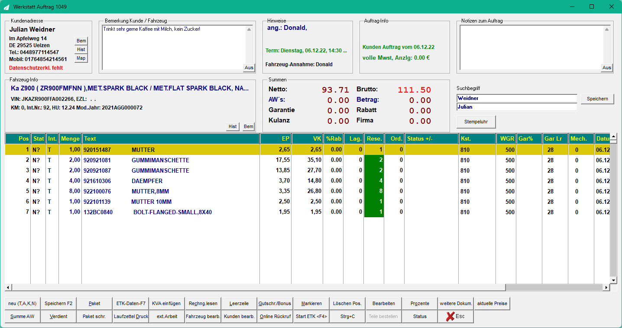Click the Paket button

(x=94, y=304)
